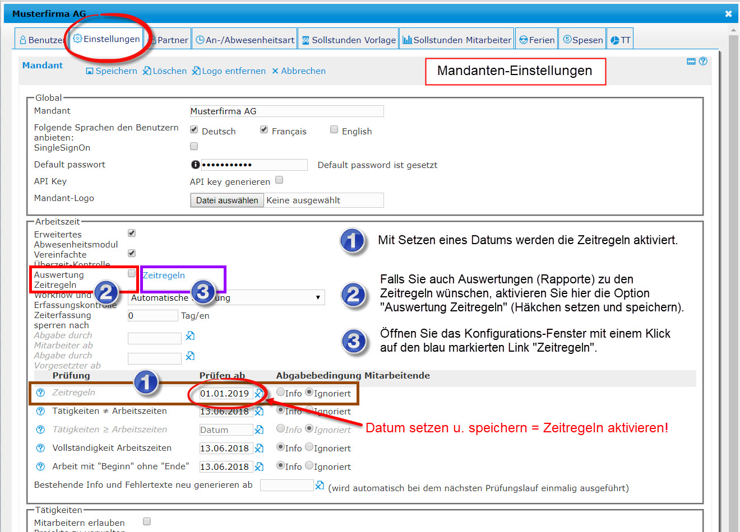This screenshot has height=532, width=740.
Task: Open the Partner tab
Action: 169,40
